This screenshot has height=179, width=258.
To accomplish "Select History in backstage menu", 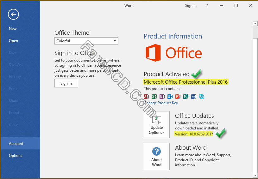I will [x=15, y=77].
